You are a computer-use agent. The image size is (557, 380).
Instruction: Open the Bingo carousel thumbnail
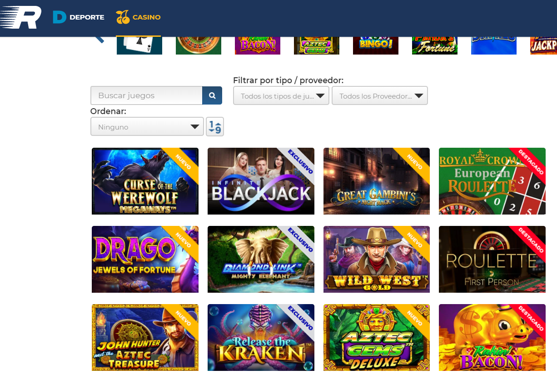coord(376,45)
